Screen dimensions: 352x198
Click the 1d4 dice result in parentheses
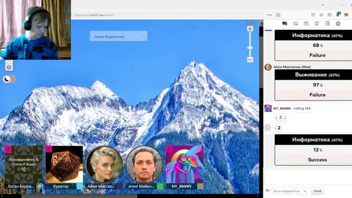point(280,117)
